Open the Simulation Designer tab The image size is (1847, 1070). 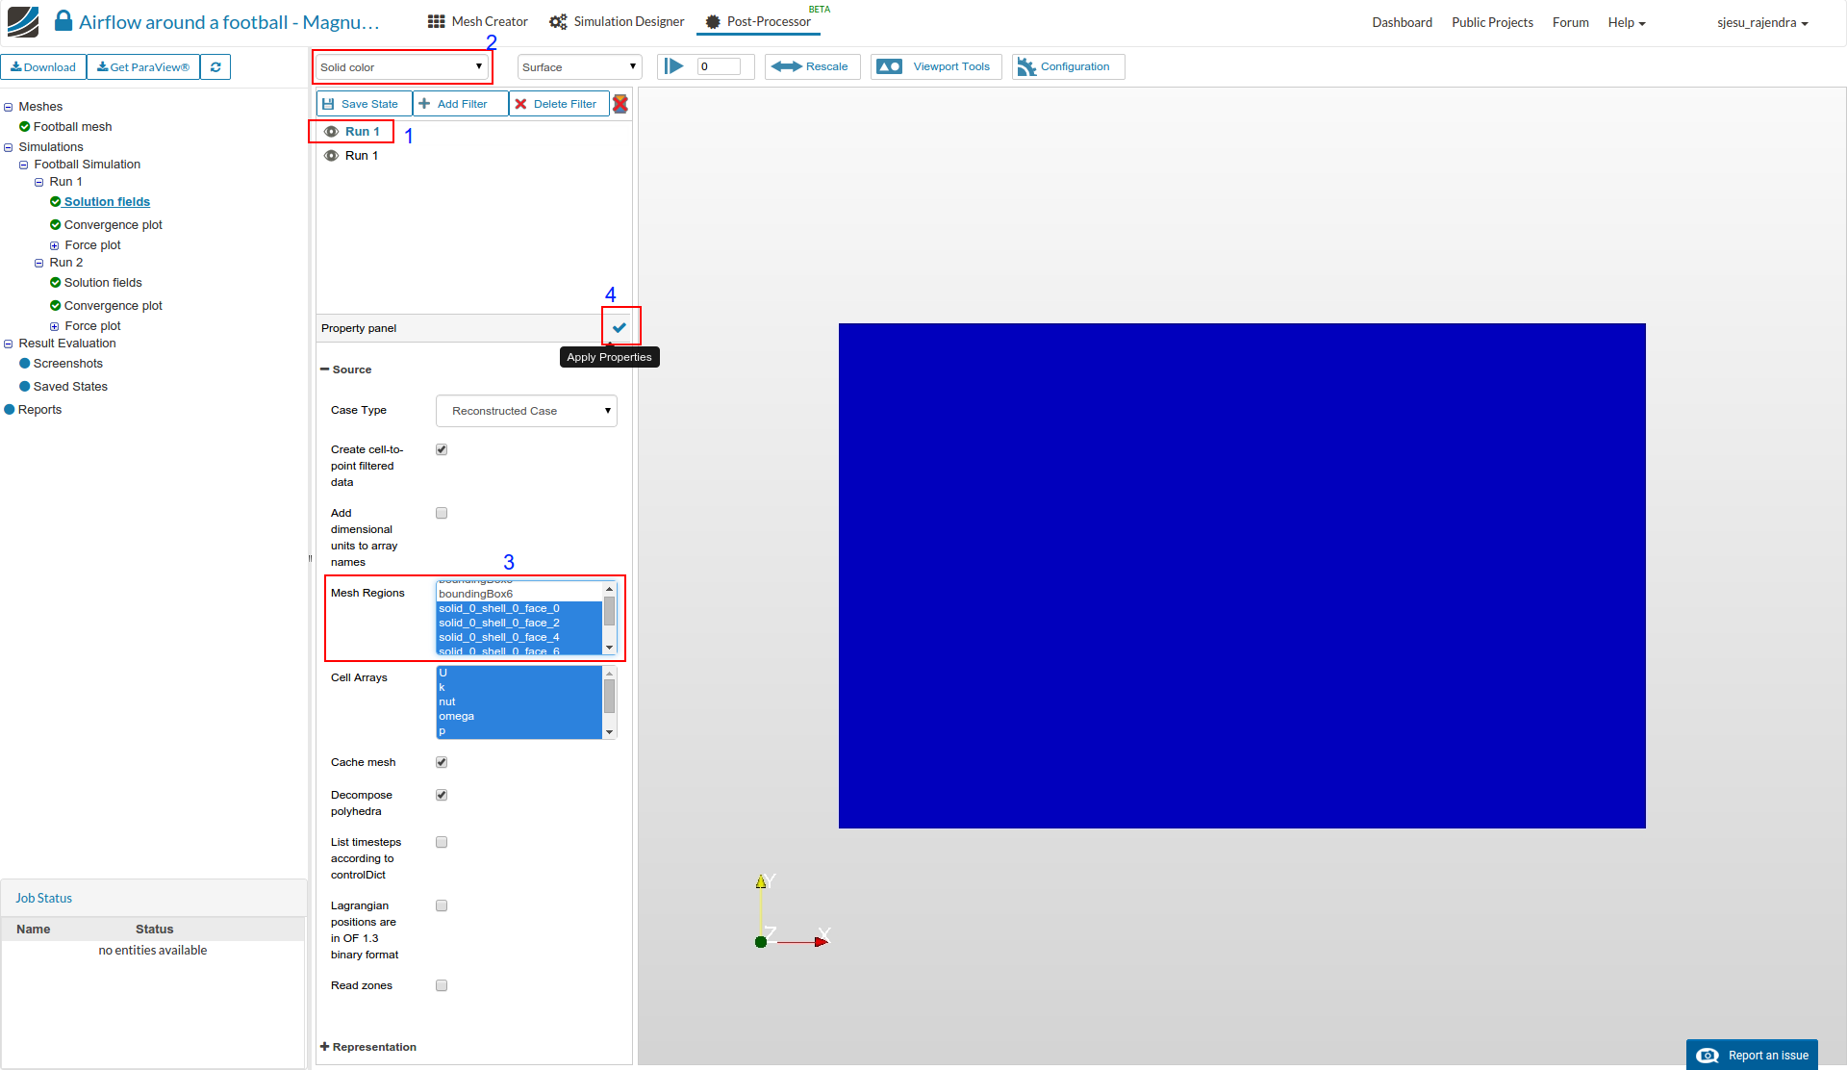click(617, 21)
